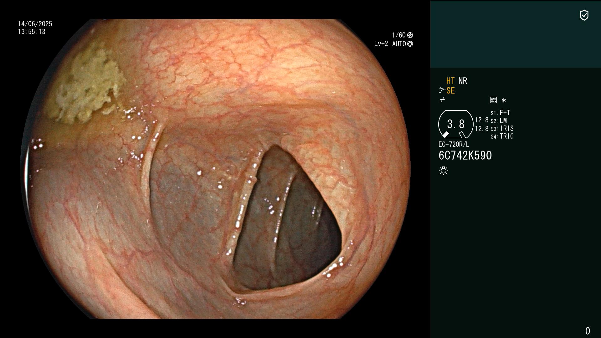Click the scope model EC-720R/L
The image size is (601, 338).
454,144
